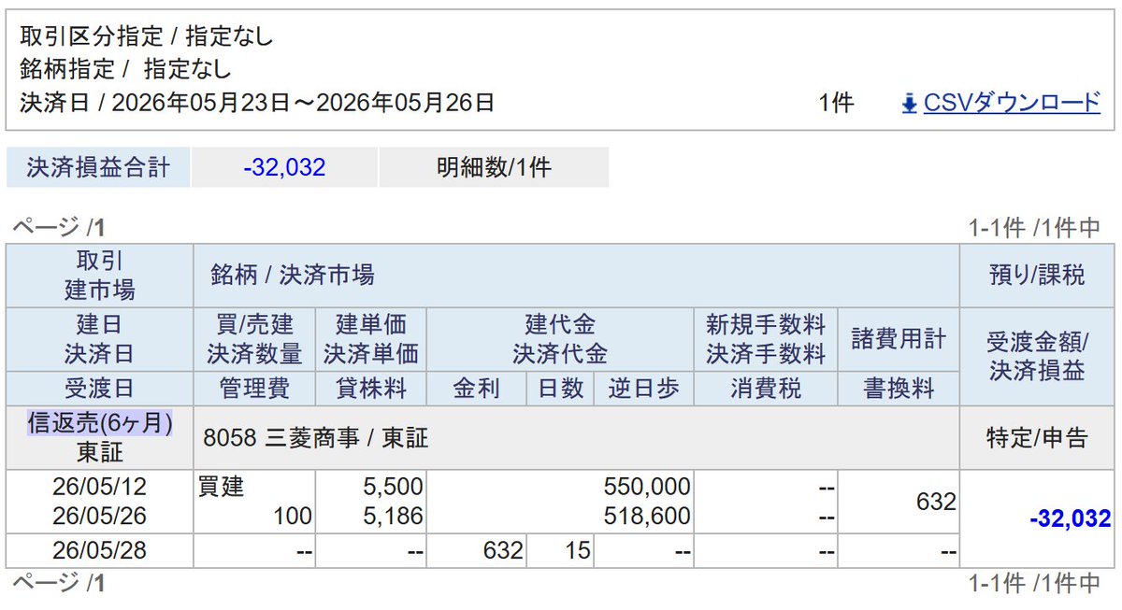1122x610 pixels.
Task: Click the 書換料 header cell
Action: 899,389
